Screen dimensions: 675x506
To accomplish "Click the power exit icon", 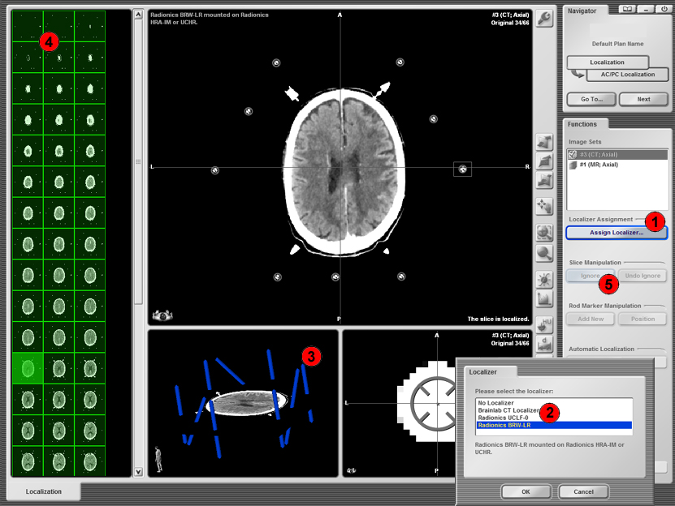I will point(664,9).
